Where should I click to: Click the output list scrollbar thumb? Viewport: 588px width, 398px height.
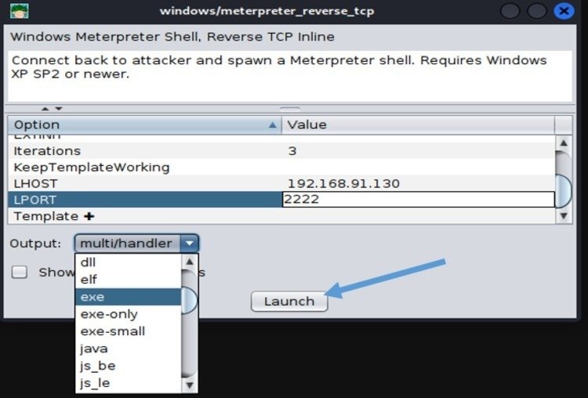[x=190, y=300]
